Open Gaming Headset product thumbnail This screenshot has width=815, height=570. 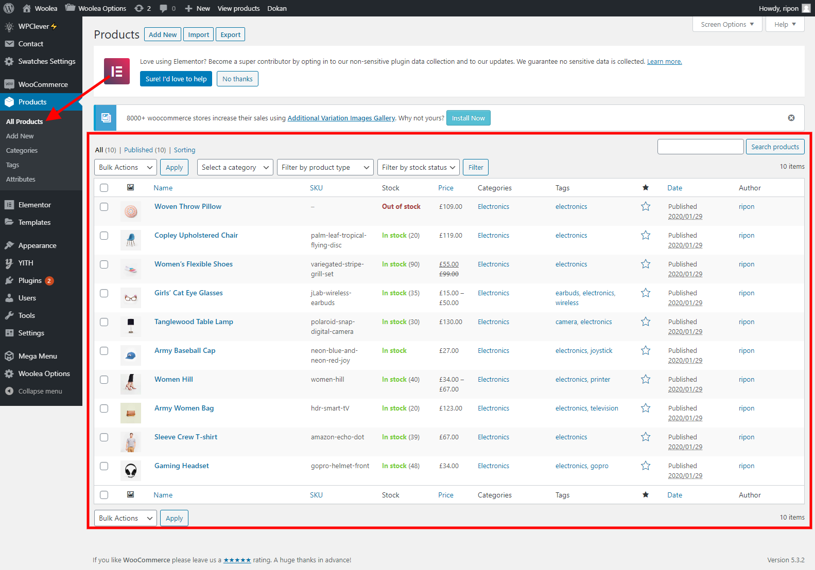tap(131, 470)
